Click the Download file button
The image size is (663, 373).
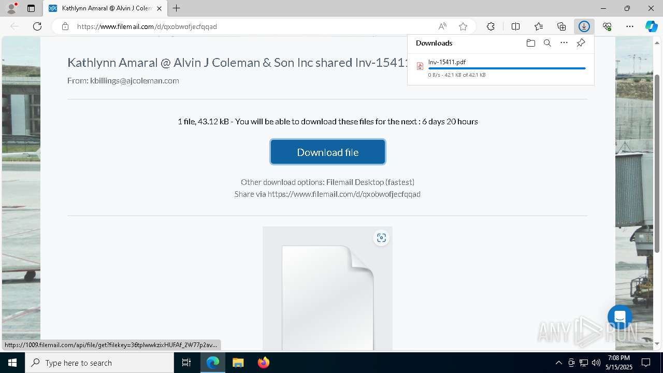pyautogui.click(x=328, y=152)
